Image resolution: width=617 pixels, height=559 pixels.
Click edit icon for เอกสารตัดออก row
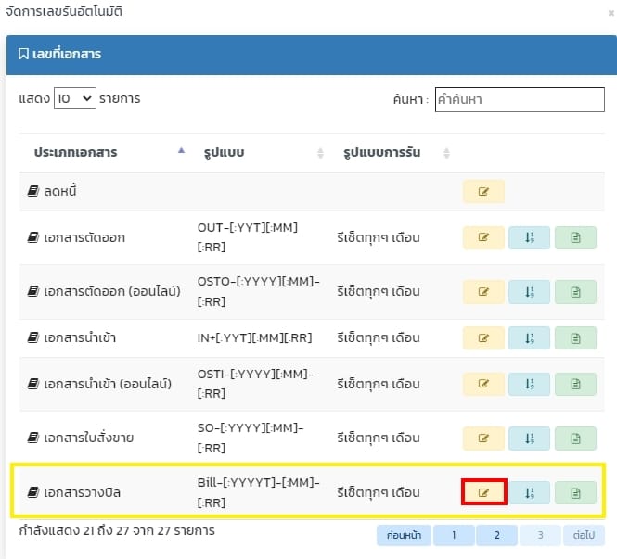pos(483,237)
